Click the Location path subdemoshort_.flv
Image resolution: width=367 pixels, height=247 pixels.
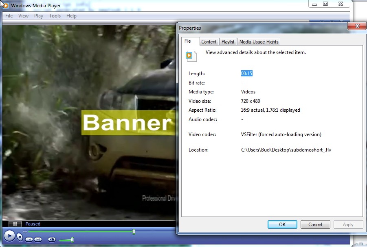[286, 150]
